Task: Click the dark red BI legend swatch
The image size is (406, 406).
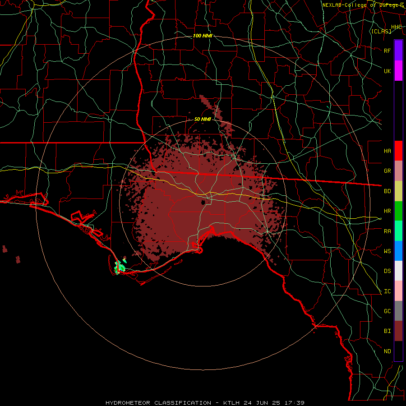Action: tap(398, 331)
